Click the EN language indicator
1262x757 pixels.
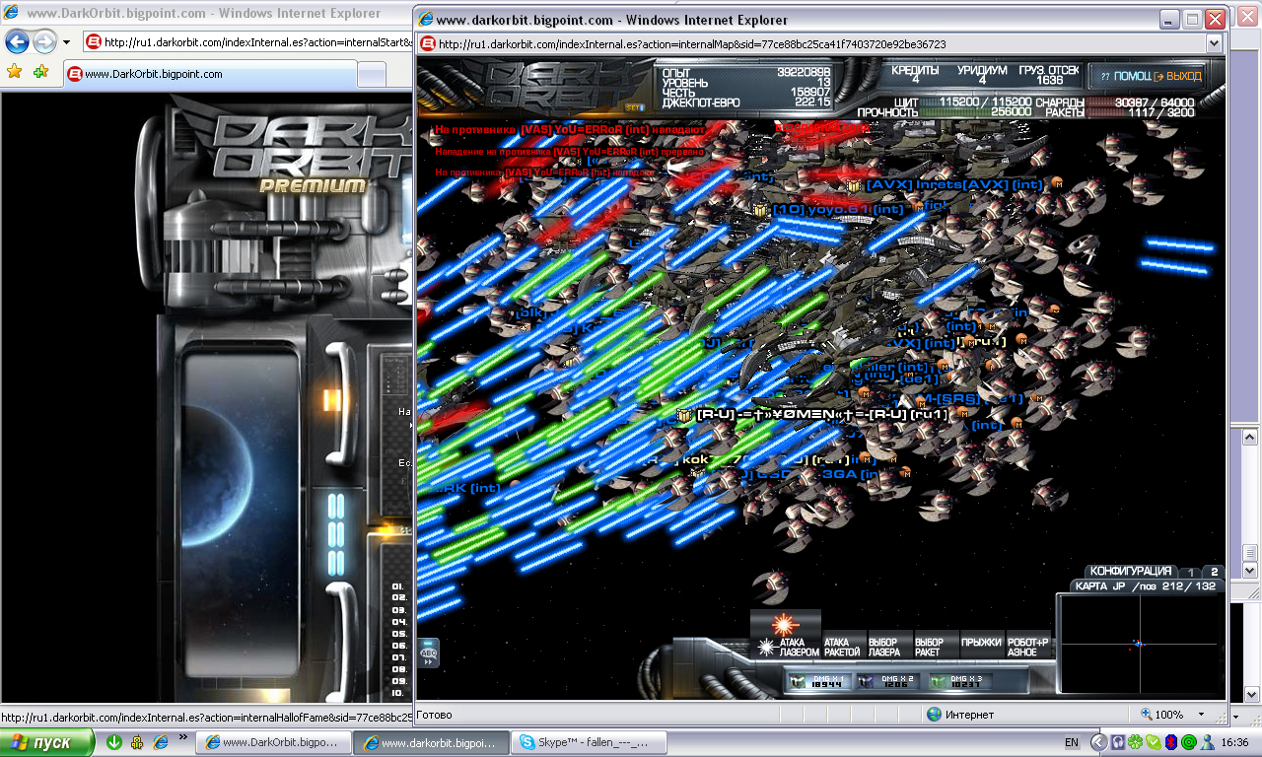click(x=1072, y=742)
